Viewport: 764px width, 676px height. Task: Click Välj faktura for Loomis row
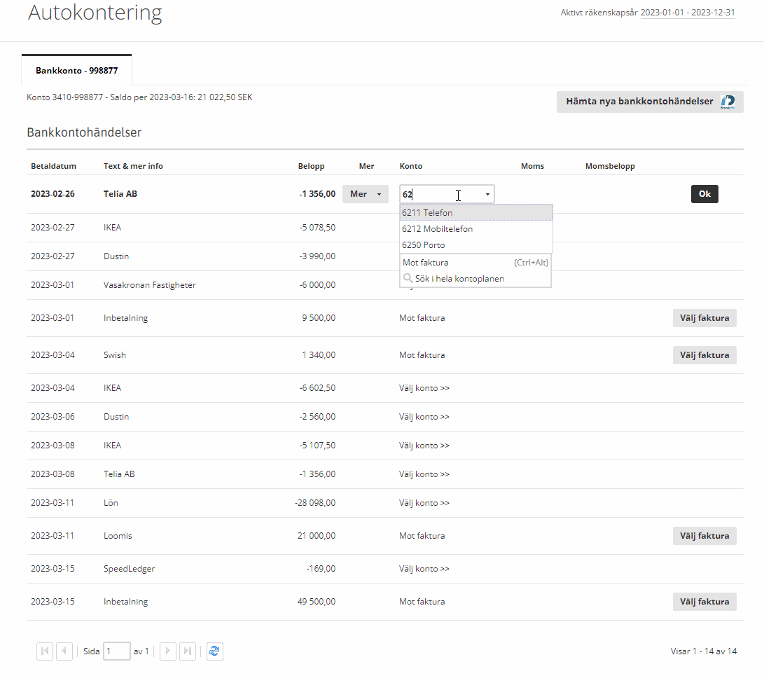pyautogui.click(x=704, y=536)
